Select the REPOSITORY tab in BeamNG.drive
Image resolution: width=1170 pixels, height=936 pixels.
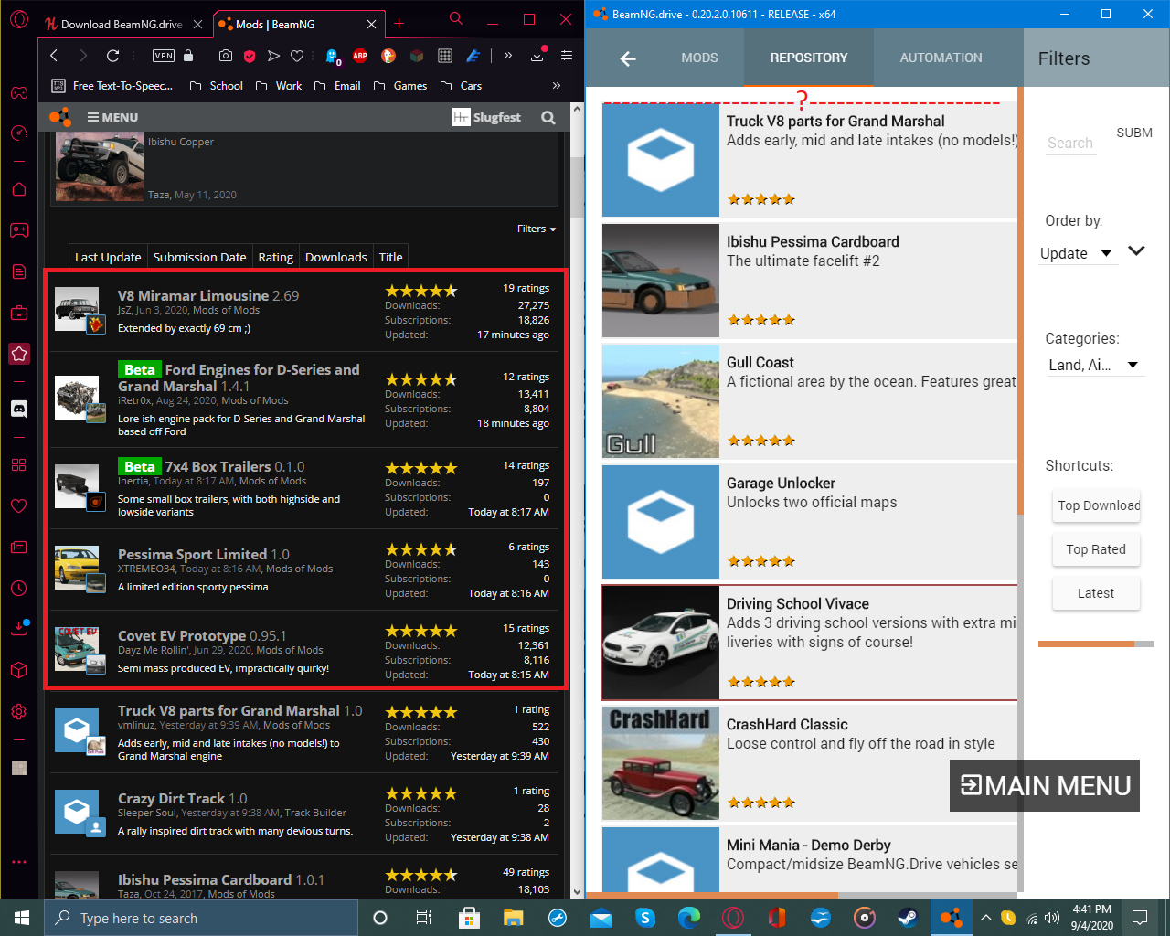pyautogui.click(x=809, y=58)
